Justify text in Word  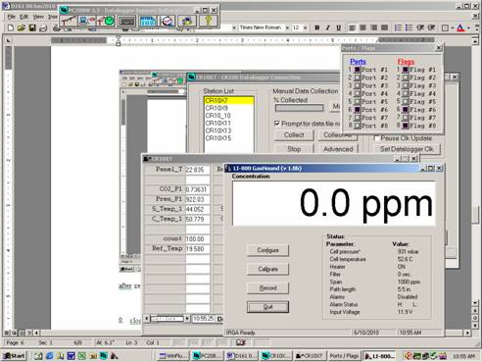(385, 27)
